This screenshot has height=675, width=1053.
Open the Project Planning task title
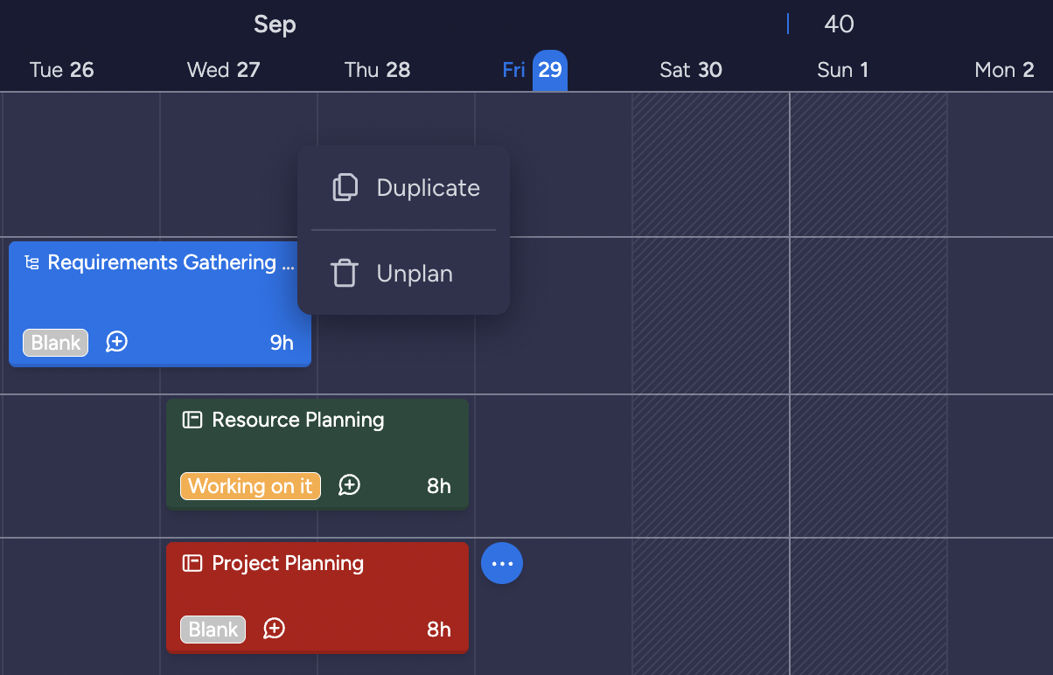click(x=288, y=563)
